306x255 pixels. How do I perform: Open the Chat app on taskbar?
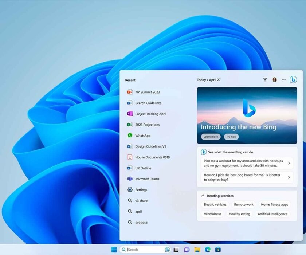[187, 250]
